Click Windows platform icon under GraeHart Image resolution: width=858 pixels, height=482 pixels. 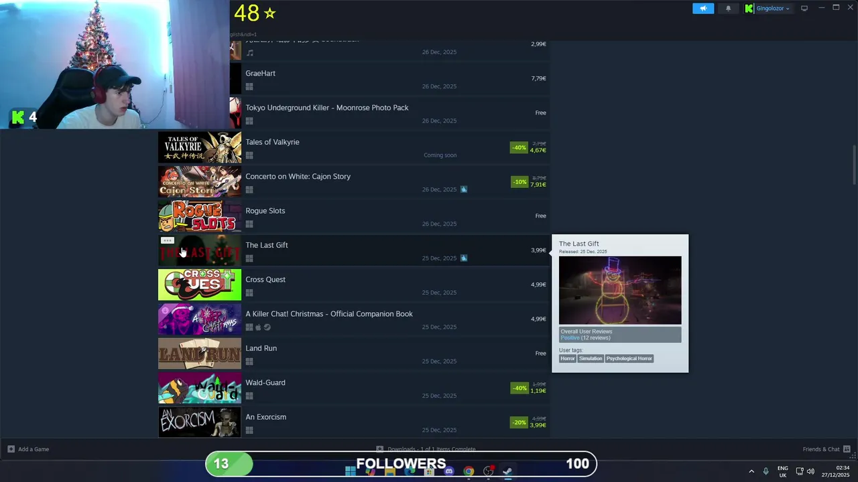(249, 86)
